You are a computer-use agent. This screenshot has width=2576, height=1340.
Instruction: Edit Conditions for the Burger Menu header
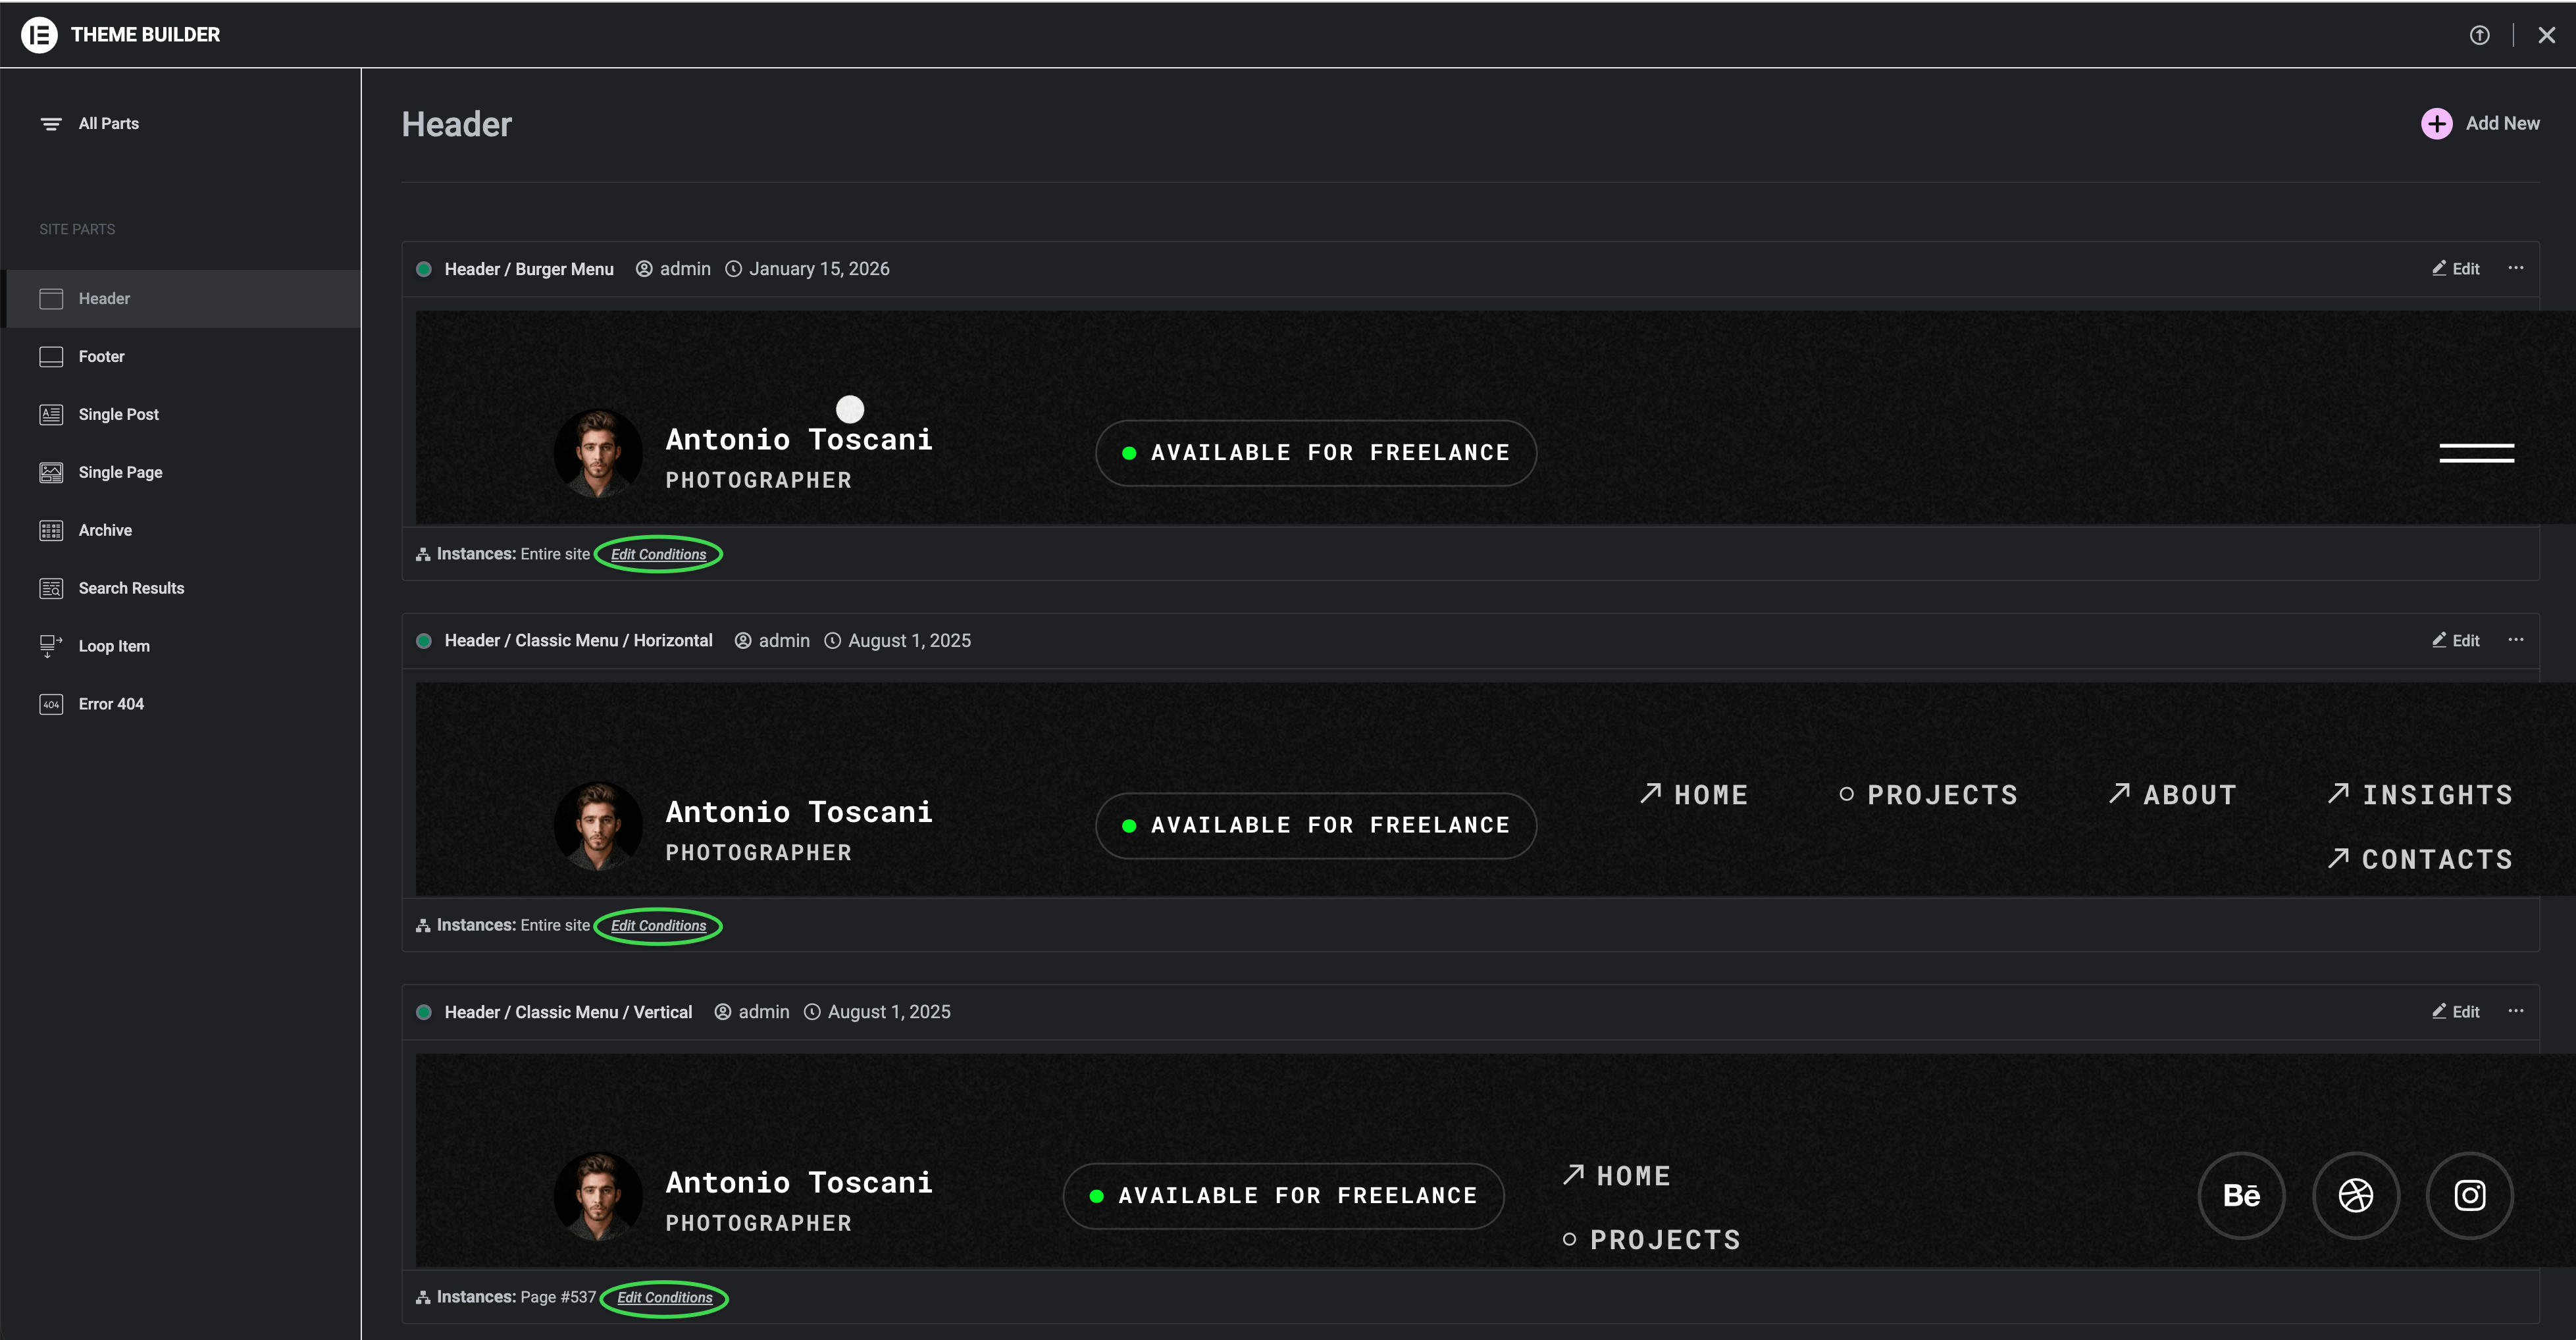[x=658, y=555]
